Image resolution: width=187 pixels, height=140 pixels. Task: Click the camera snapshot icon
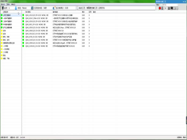point(174,8)
